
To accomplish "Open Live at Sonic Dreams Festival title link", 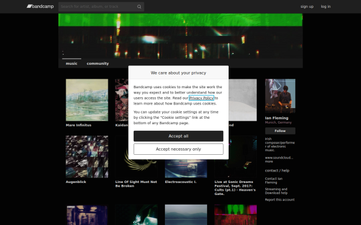I will 235,188.
